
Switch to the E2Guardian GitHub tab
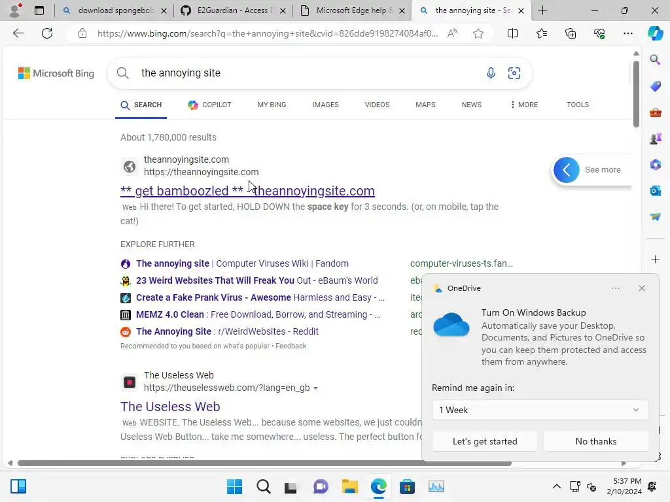point(234,10)
